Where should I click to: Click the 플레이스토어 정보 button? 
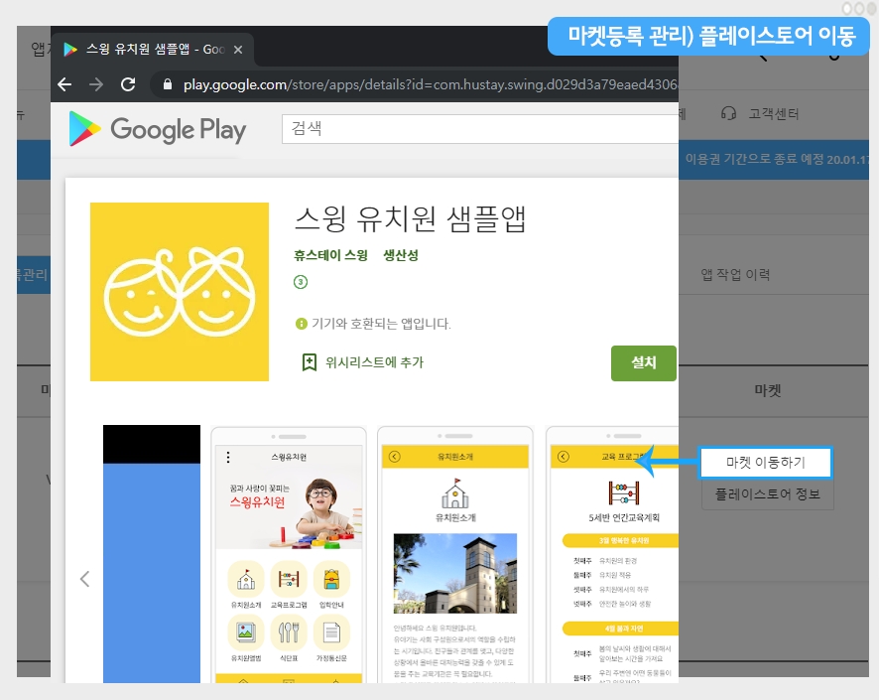[767, 493]
